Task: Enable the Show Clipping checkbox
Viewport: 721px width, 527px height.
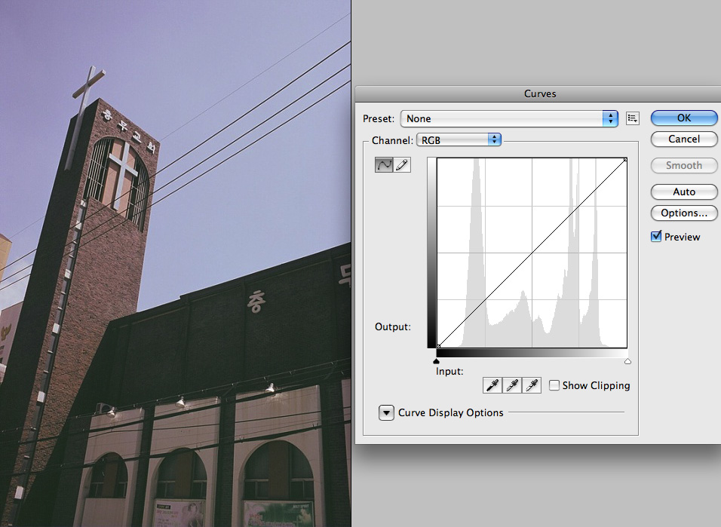Action: tap(554, 386)
